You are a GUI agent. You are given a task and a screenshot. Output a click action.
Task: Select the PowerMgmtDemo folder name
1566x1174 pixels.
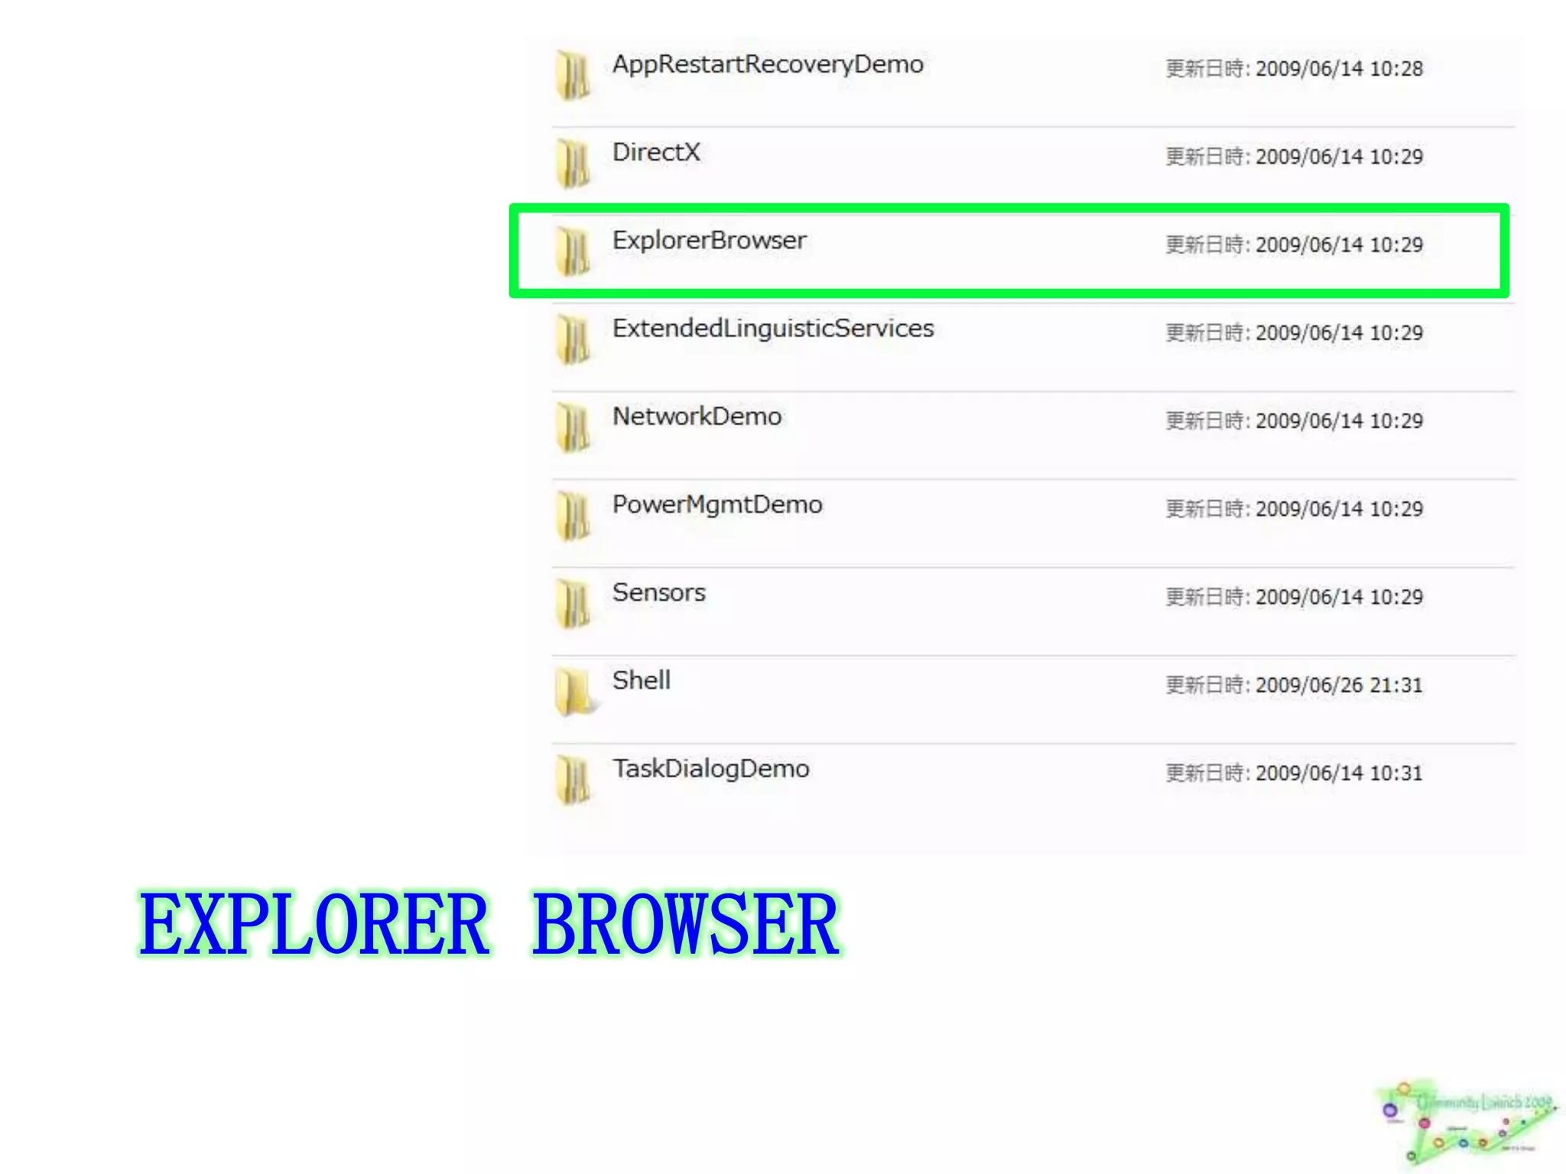pyautogui.click(x=717, y=505)
